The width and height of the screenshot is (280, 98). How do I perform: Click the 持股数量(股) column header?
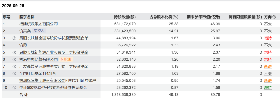(x=125, y=17)
